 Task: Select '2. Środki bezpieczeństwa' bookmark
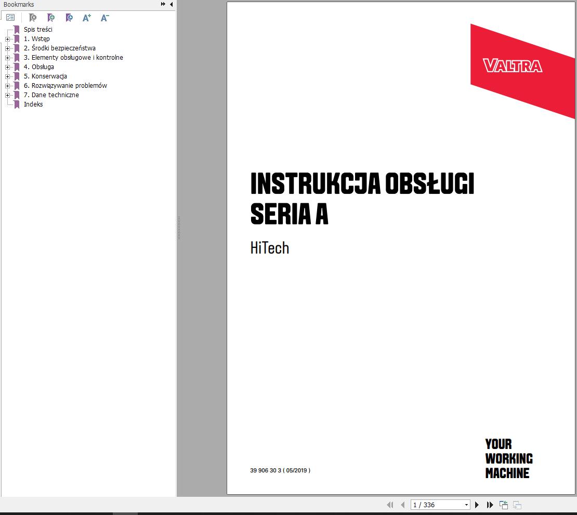pyautogui.click(x=60, y=48)
